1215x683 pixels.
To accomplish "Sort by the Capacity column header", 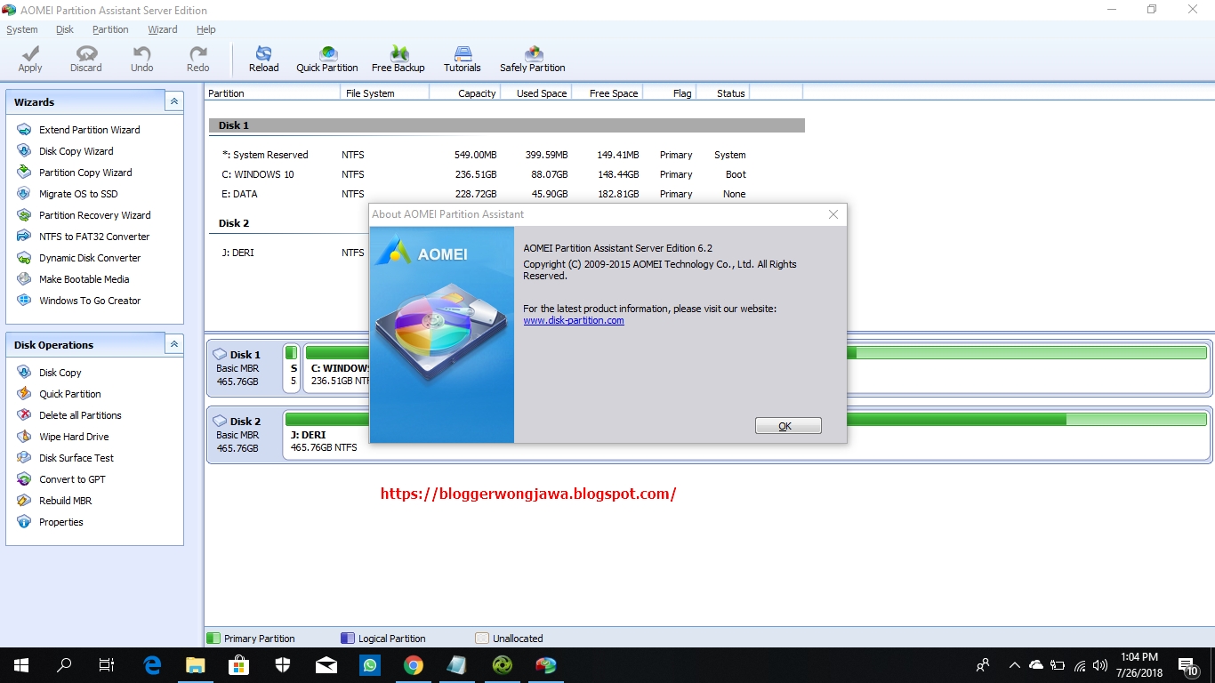I will click(x=464, y=92).
